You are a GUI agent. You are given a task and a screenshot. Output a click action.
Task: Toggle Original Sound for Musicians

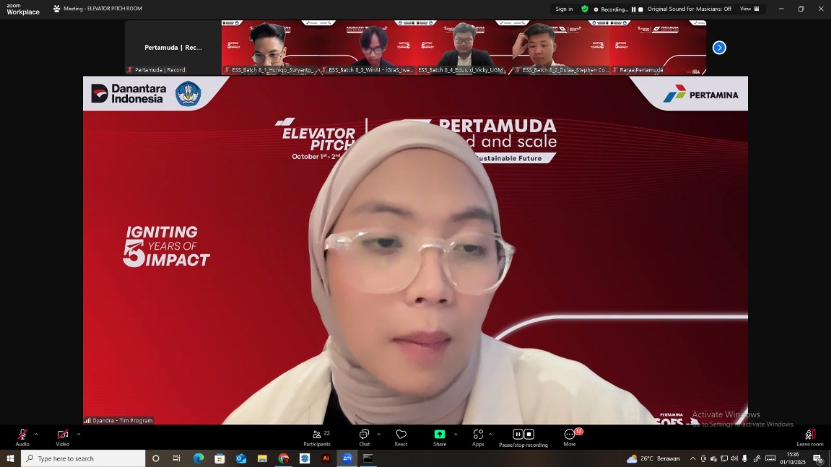(689, 9)
